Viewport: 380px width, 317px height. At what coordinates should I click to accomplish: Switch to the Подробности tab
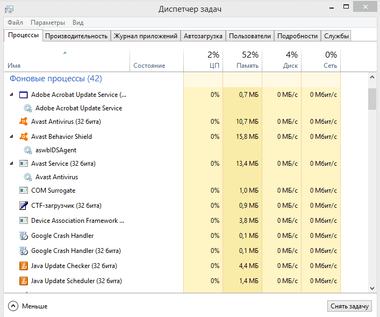(x=297, y=36)
